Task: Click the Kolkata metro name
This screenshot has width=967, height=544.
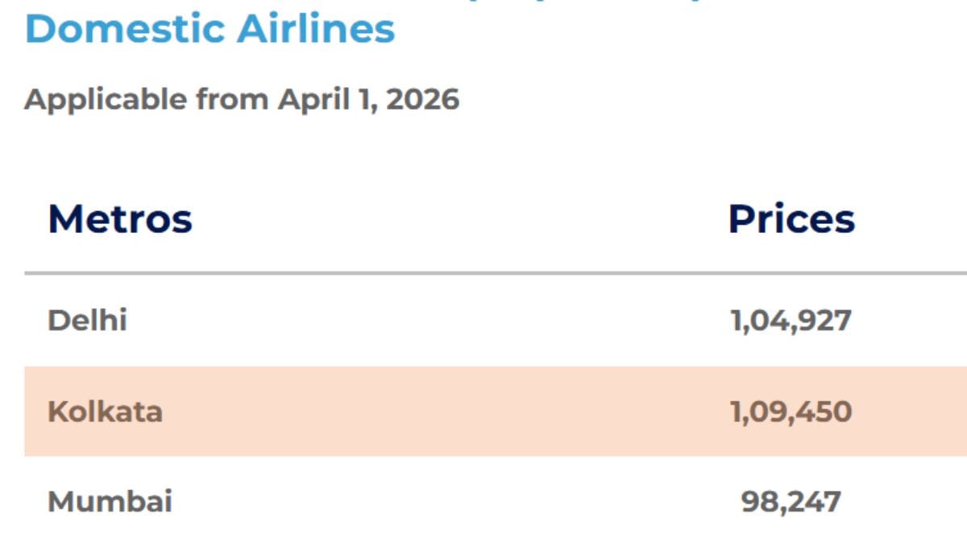Action: (x=105, y=412)
